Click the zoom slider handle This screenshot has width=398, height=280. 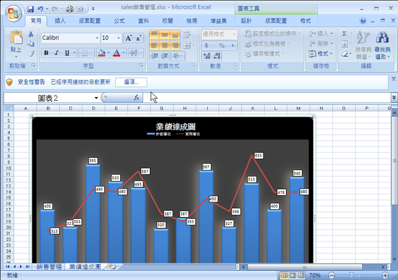(x=351, y=275)
